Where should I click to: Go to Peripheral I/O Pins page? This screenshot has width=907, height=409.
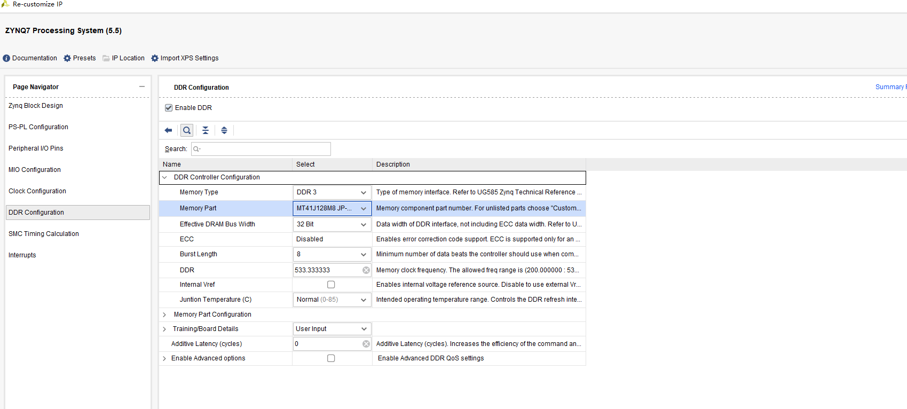(36, 148)
